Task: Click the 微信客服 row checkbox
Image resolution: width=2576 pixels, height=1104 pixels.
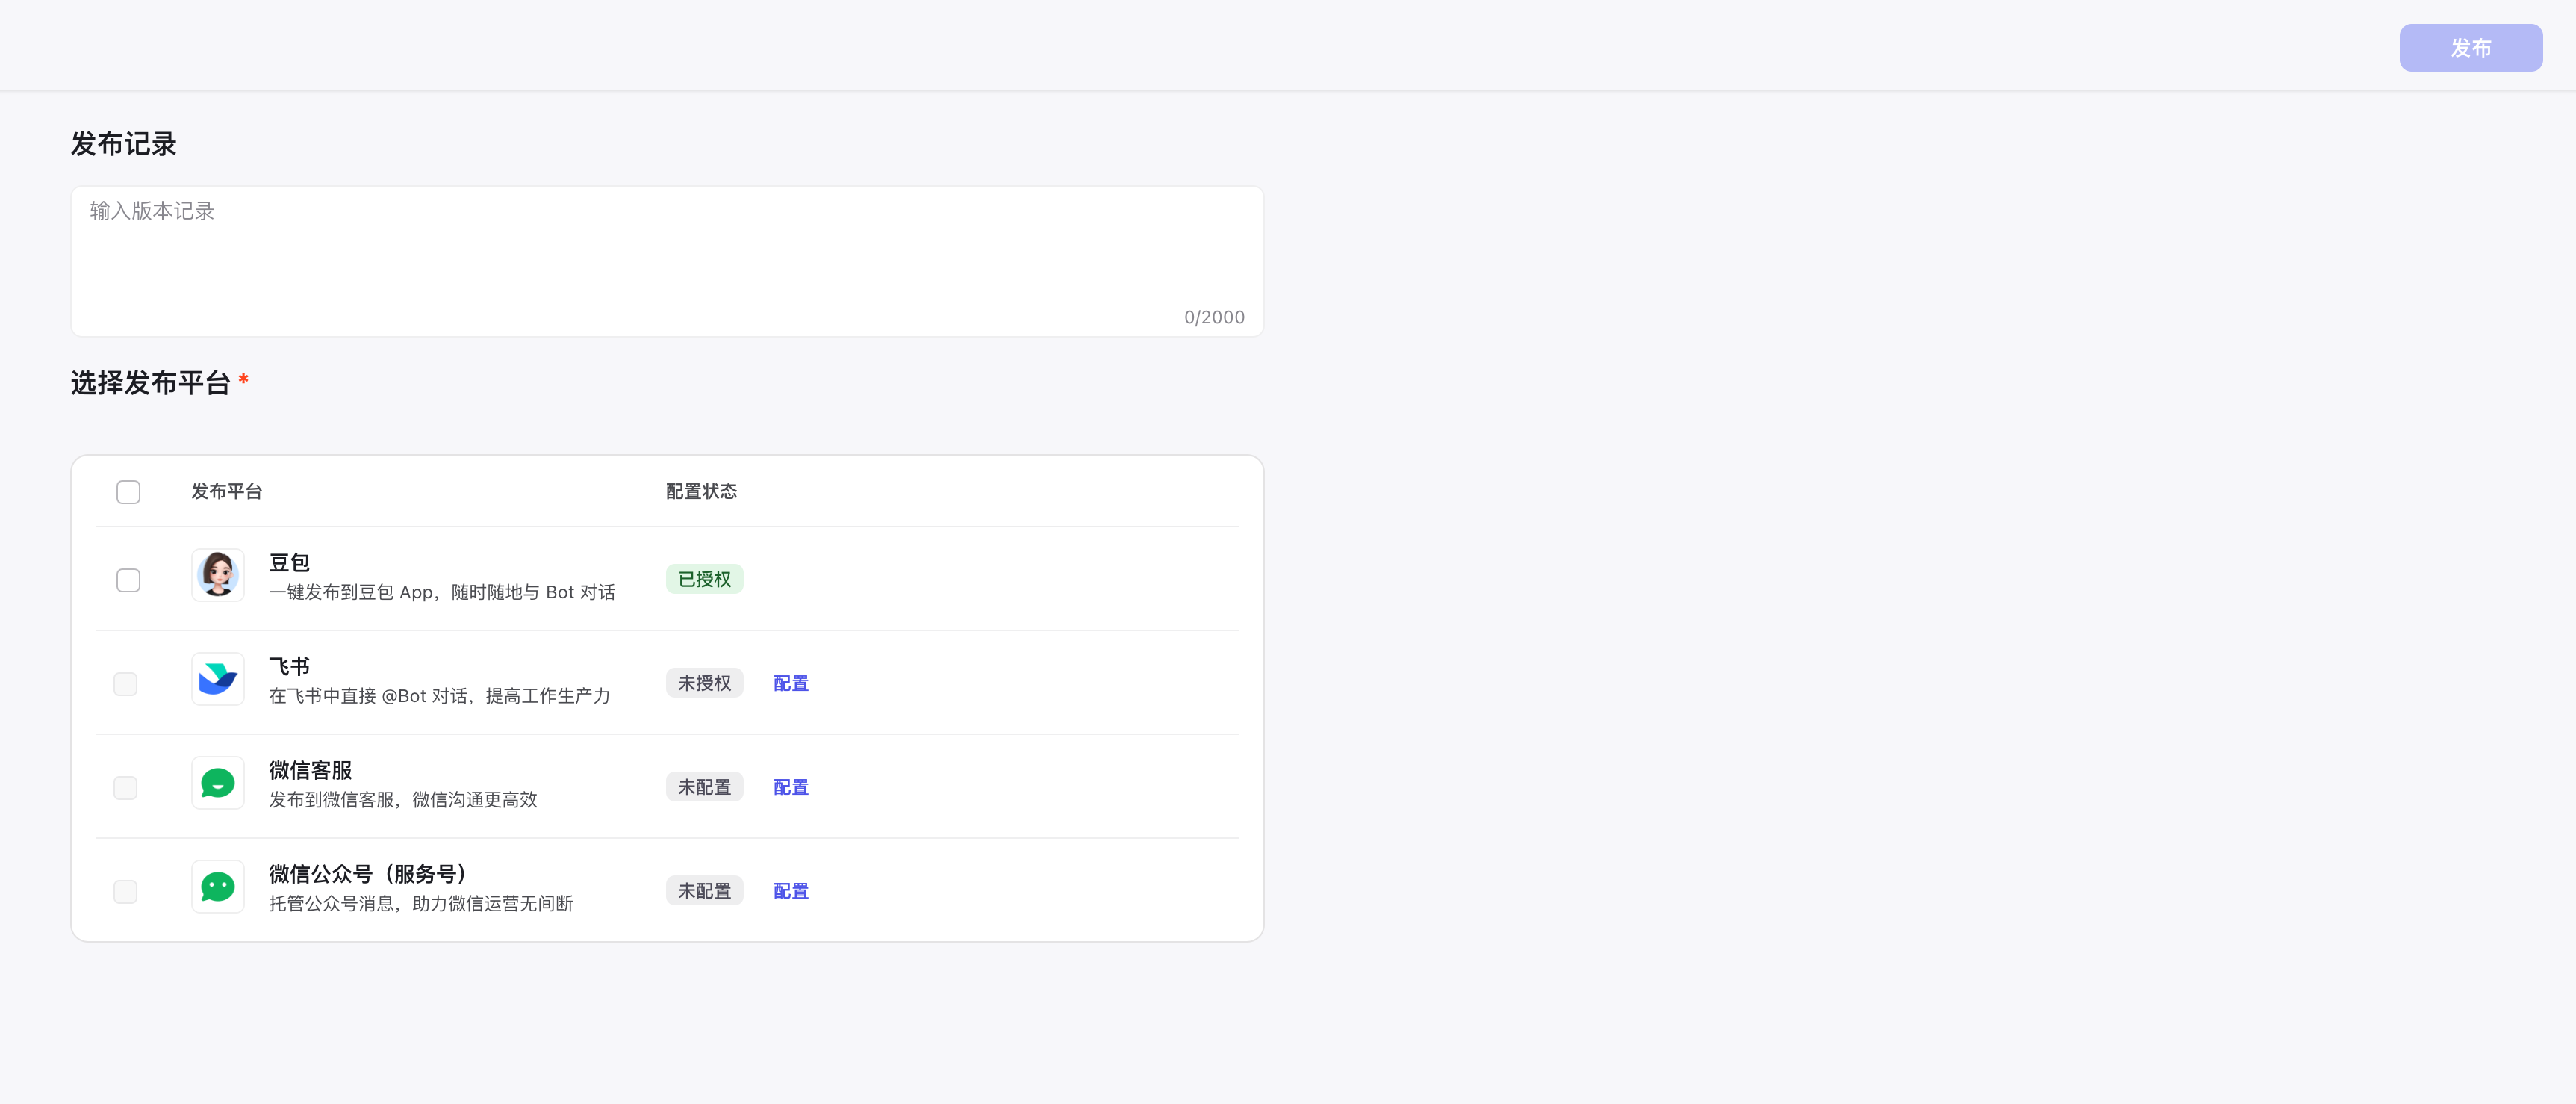Action: coord(126,788)
